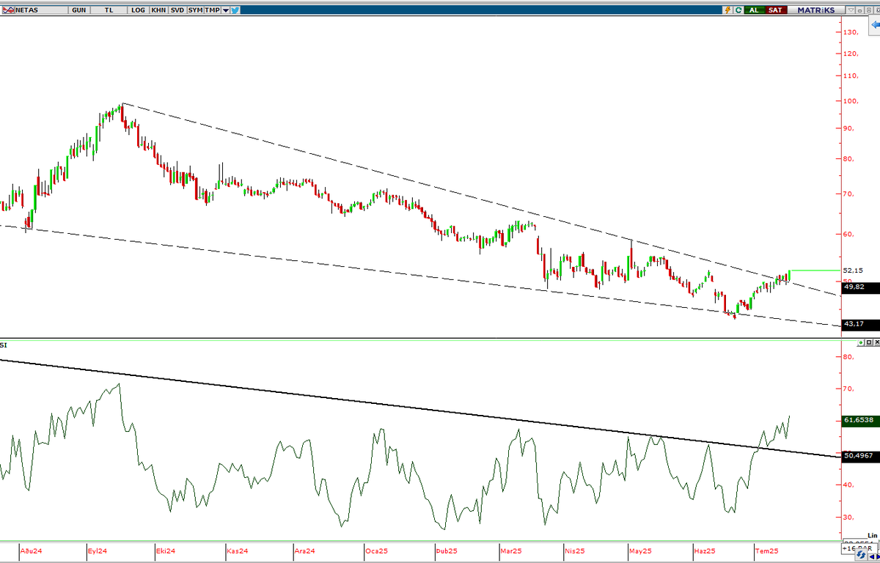Click the green dot RSI panel icon
880x563 pixels.
click(x=861, y=342)
